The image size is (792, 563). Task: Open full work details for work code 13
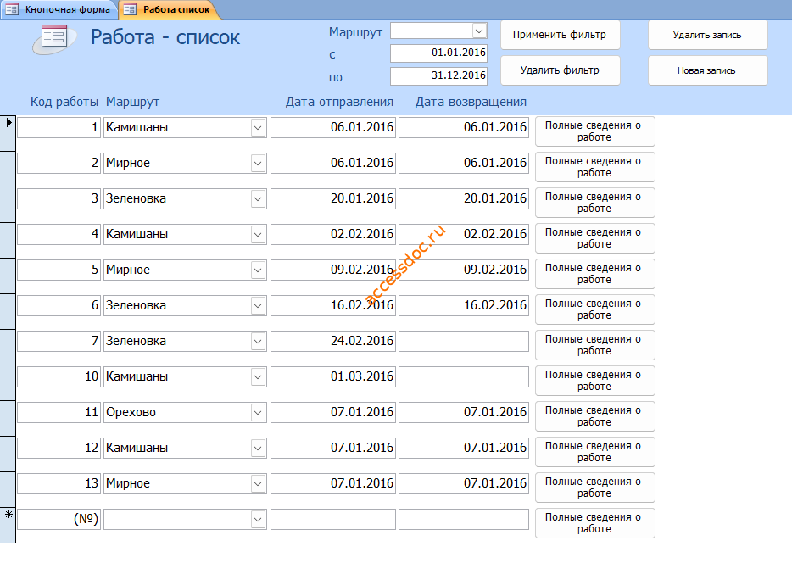[595, 488]
